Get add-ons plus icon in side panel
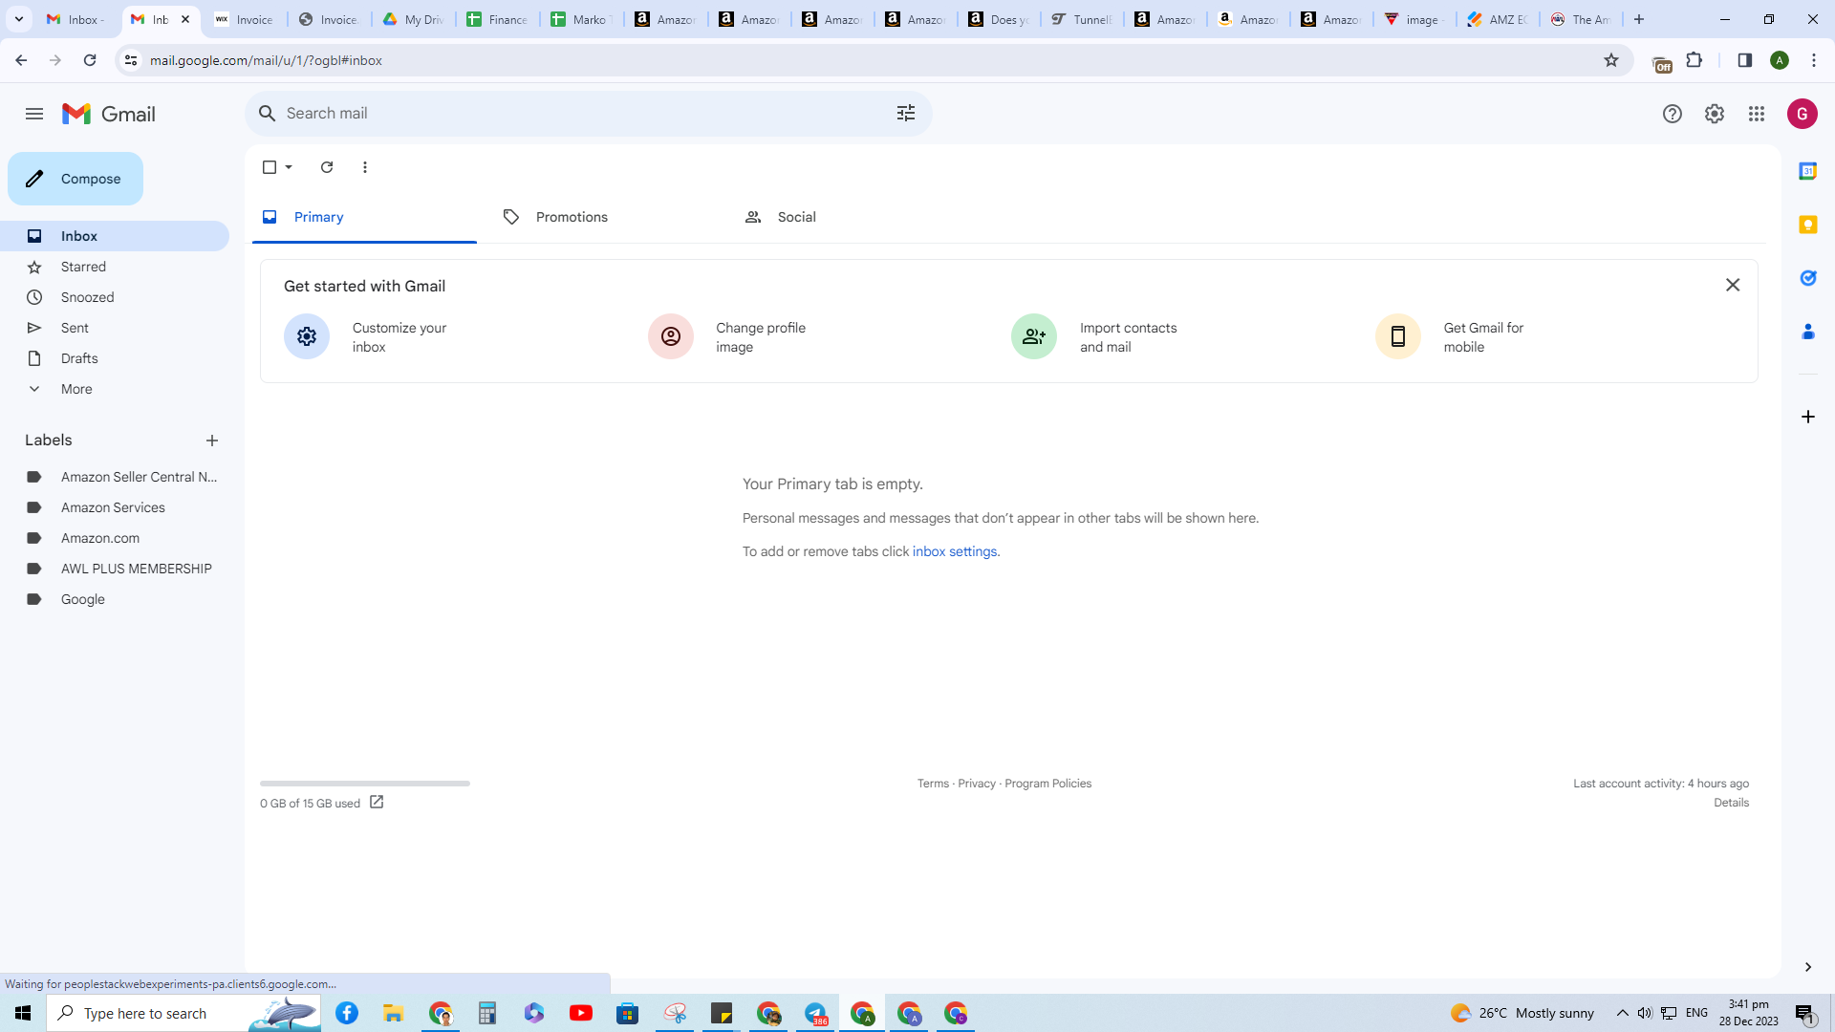 click(x=1807, y=417)
